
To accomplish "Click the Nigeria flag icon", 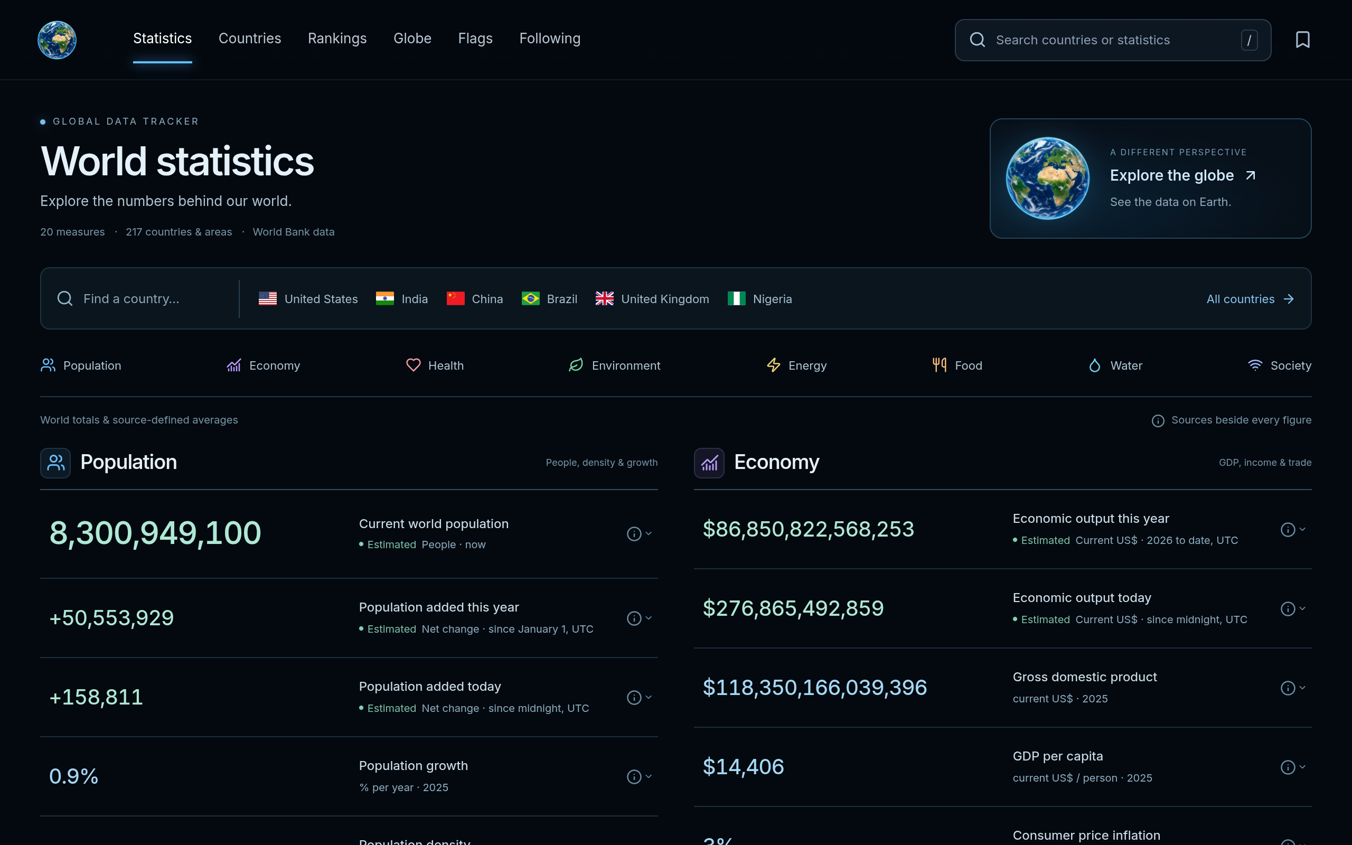I will tap(736, 299).
